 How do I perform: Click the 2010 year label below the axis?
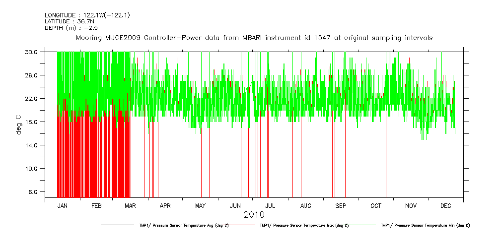pos(254,215)
